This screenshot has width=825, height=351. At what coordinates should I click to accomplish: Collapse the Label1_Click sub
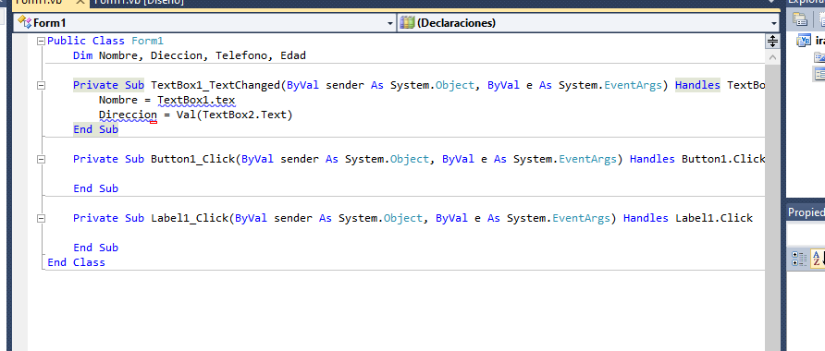[x=41, y=218]
